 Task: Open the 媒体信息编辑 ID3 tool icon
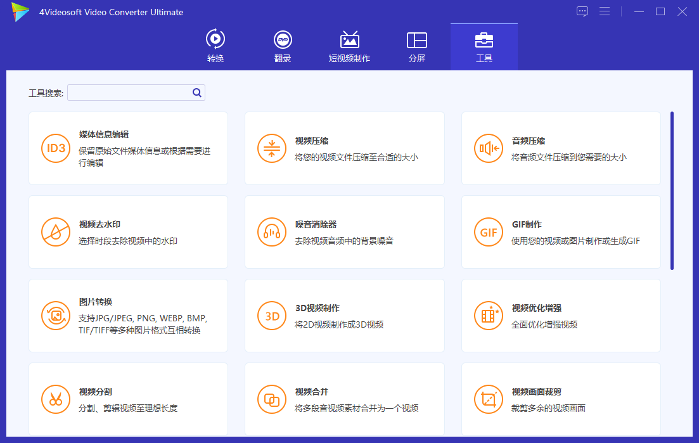[56, 148]
